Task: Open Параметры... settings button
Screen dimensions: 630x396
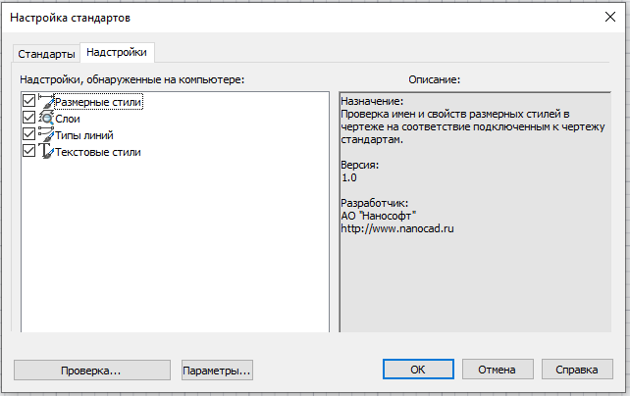Action: [x=217, y=371]
